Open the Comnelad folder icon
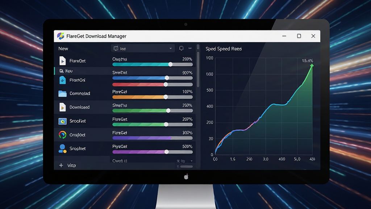 click(62, 93)
